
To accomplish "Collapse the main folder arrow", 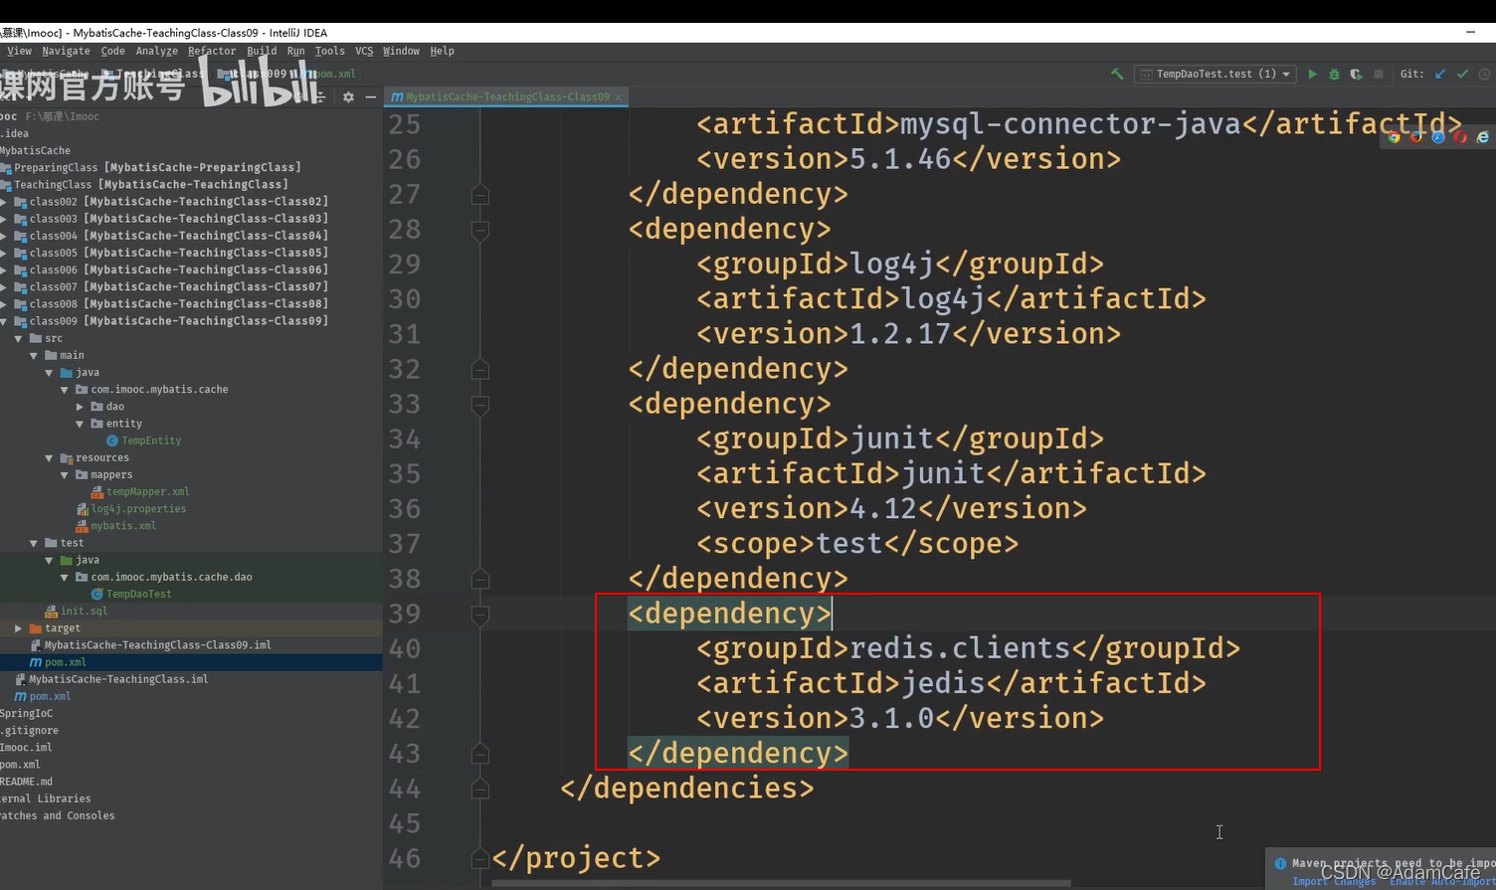I will click(34, 356).
